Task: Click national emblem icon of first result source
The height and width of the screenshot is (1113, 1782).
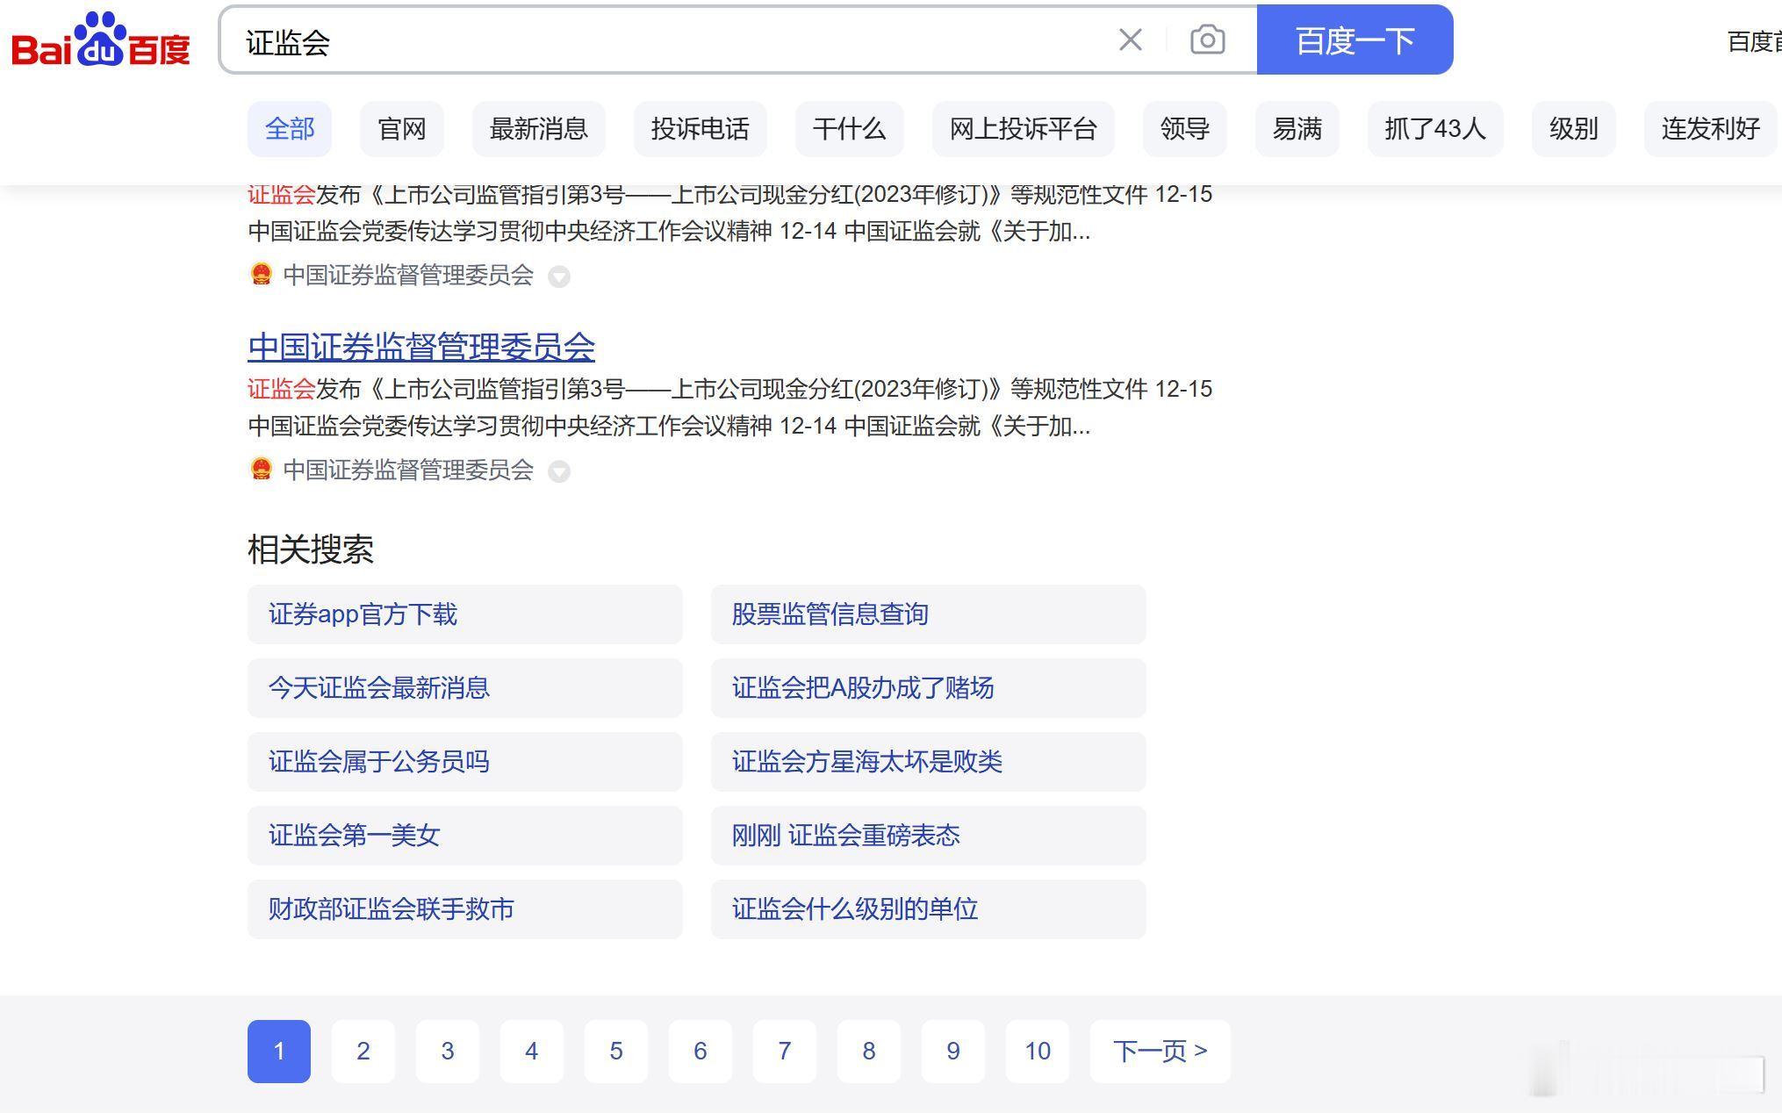Action: coord(261,274)
